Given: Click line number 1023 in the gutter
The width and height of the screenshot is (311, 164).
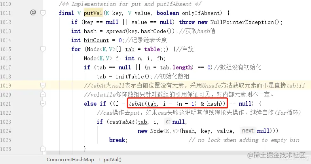Looking at the screenshot, I should (x=6, y=122).
